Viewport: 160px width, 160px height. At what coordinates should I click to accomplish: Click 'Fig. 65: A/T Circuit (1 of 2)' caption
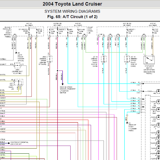(72, 17)
